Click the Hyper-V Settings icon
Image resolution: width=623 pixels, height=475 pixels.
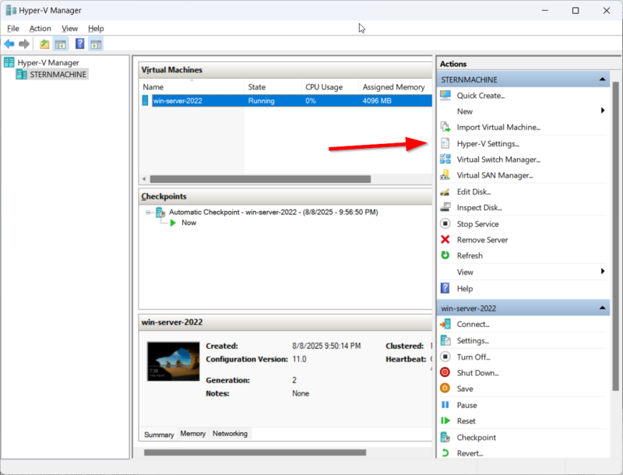tap(445, 143)
